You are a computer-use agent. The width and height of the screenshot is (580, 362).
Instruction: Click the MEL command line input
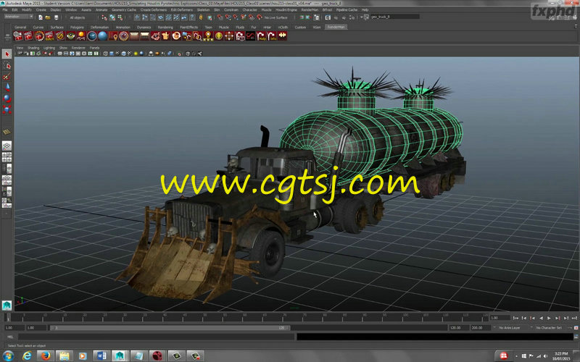click(x=156, y=337)
